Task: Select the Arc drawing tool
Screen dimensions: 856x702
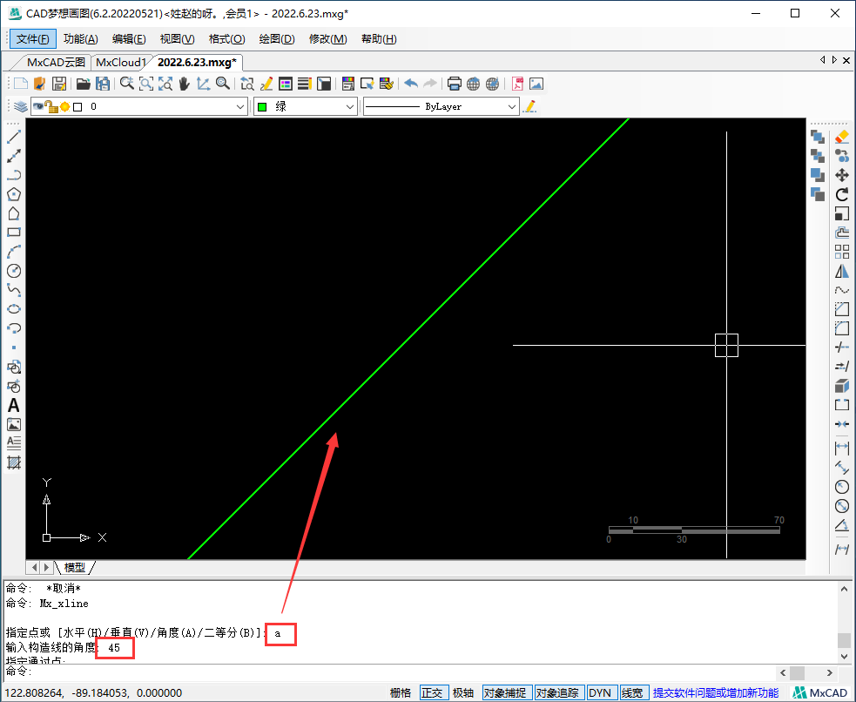Action: pyautogui.click(x=14, y=252)
